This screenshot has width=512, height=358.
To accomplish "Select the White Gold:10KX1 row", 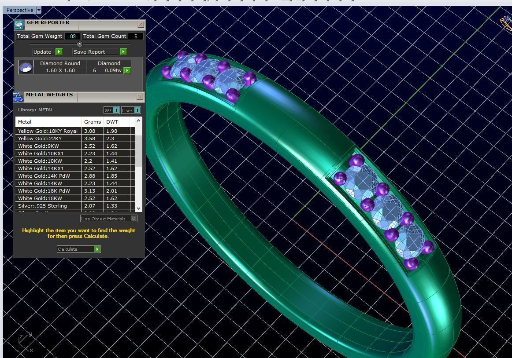I will click(x=75, y=153).
